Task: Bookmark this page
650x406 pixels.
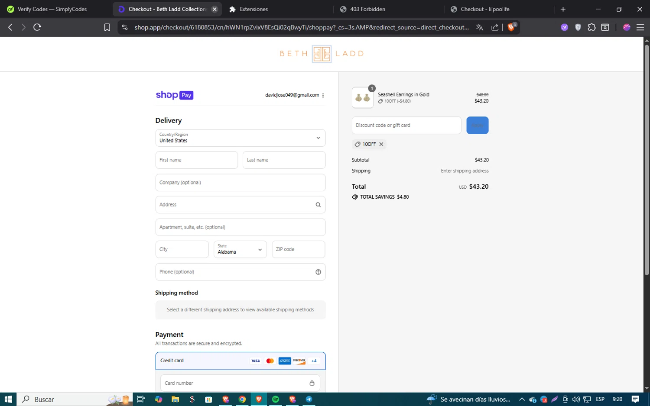Action: (x=107, y=27)
